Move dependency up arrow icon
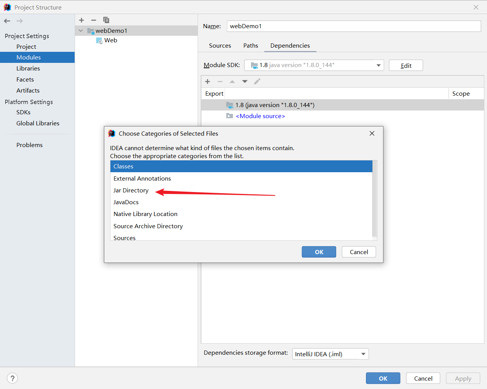 [x=232, y=82]
